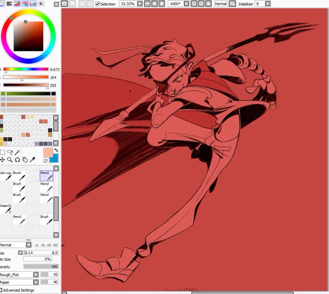Click the hue slider bar
The width and height of the screenshot is (329, 294).
coord(26,69)
